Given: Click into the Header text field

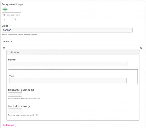Looking at the screenshot, I should 68,64.
